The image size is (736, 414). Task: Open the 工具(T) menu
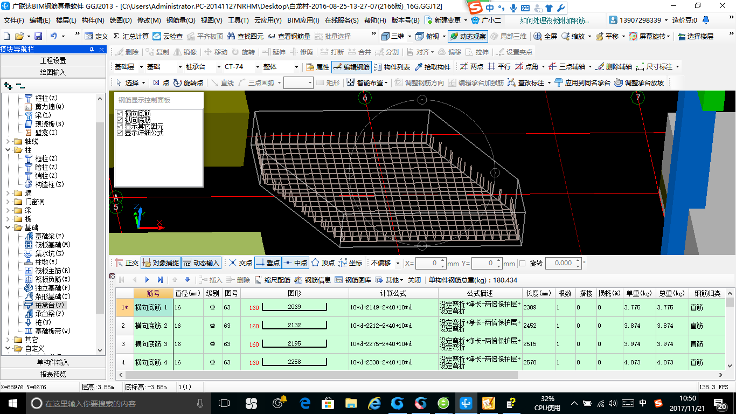[x=238, y=20]
